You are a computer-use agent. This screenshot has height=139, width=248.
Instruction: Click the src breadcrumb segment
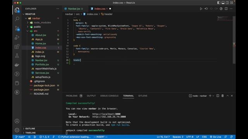click(78, 14)
